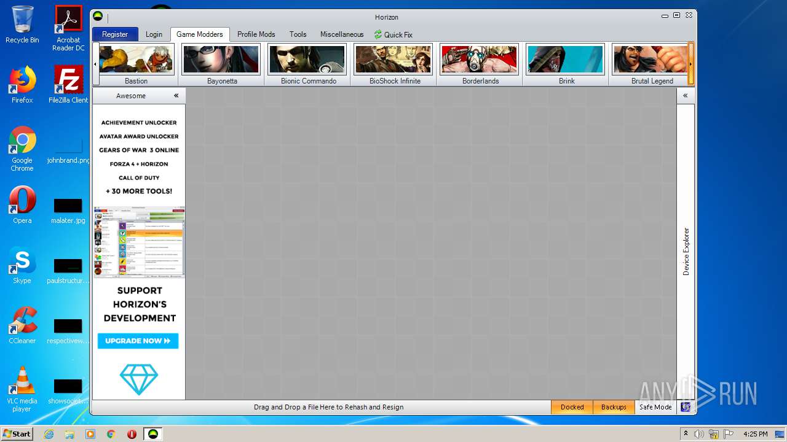Open the Bayonetta game modder

pos(221,64)
